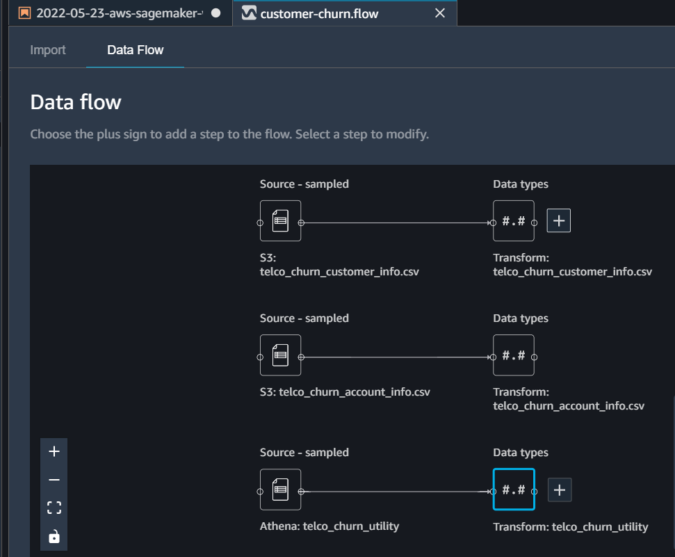Zoom out on the flow canvas
The width and height of the screenshot is (675, 557).
54,479
